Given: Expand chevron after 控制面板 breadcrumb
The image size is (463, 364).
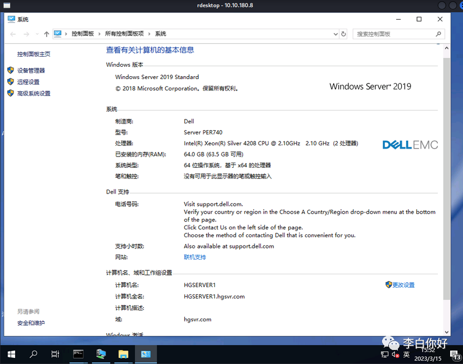Looking at the screenshot, I should click(x=99, y=34).
